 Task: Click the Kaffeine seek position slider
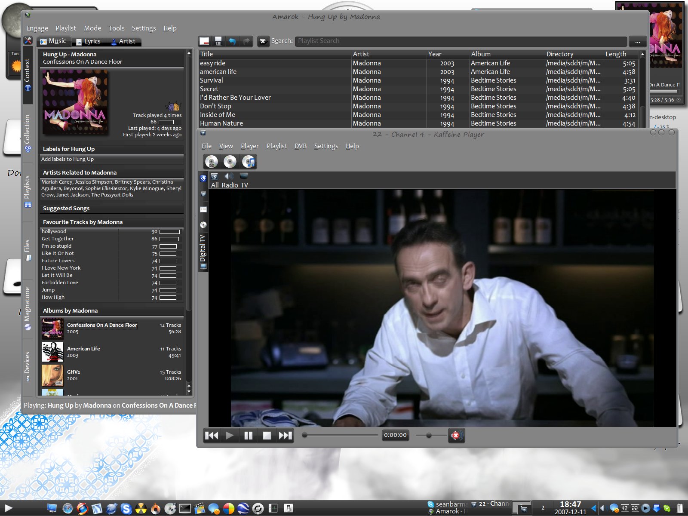coord(340,435)
